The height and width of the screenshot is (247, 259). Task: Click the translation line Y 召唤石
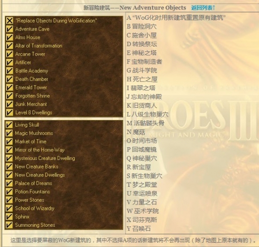(x=139, y=229)
